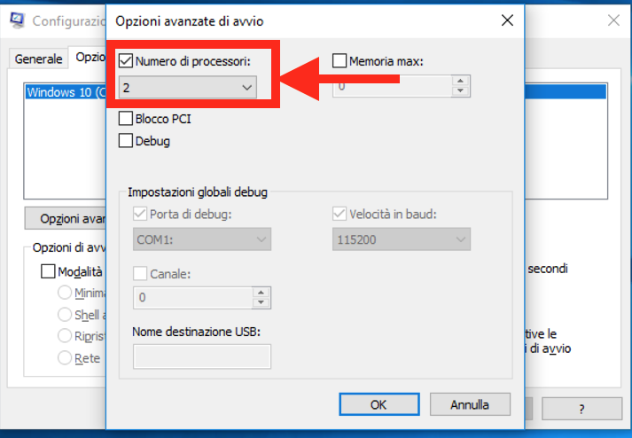Select the Windows 10 boot entry

(x=66, y=92)
